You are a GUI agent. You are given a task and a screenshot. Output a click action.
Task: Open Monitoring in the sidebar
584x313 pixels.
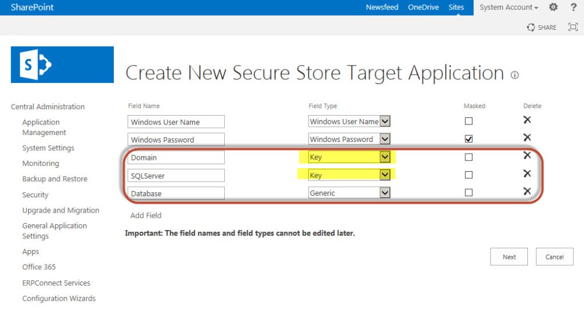41,163
